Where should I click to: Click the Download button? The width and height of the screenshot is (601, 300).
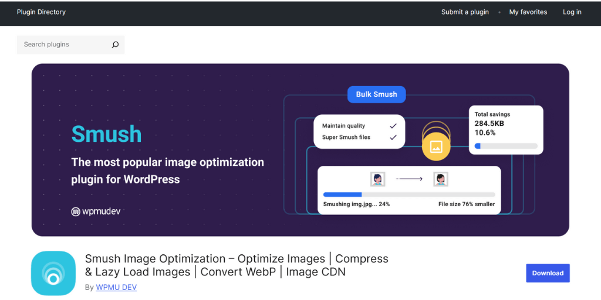click(x=548, y=273)
